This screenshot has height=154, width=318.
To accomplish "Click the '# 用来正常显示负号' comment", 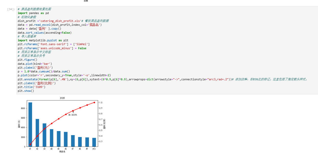I will pos(31,56).
